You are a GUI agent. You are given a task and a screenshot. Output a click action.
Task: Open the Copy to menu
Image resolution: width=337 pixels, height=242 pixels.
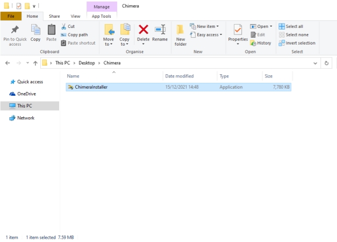(x=125, y=35)
